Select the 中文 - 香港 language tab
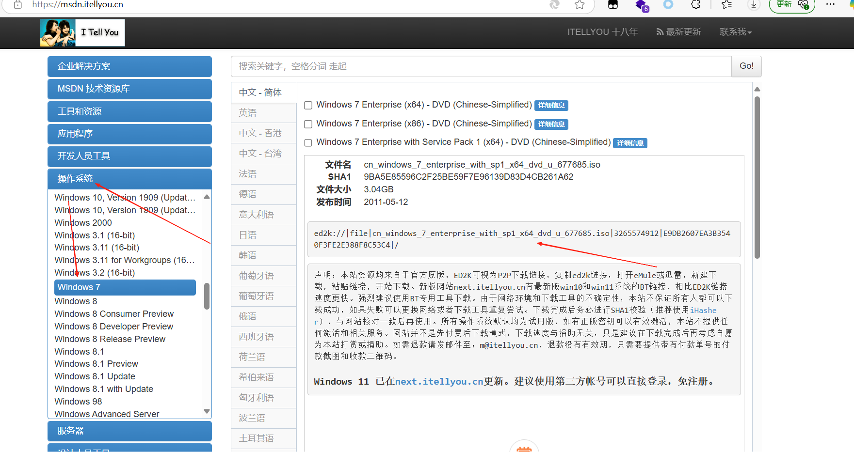This screenshot has height=452, width=854. point(264,133)
